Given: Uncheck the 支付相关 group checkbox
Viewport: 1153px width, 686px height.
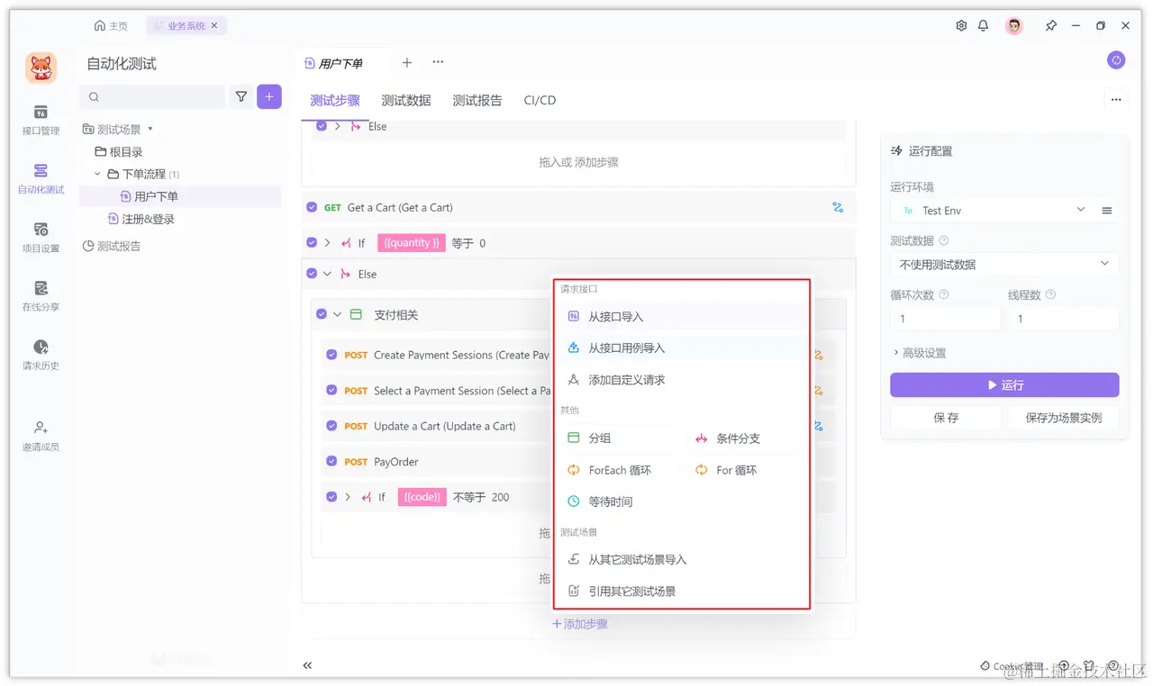Looking at the screenshot, I should tap(322, 314).
